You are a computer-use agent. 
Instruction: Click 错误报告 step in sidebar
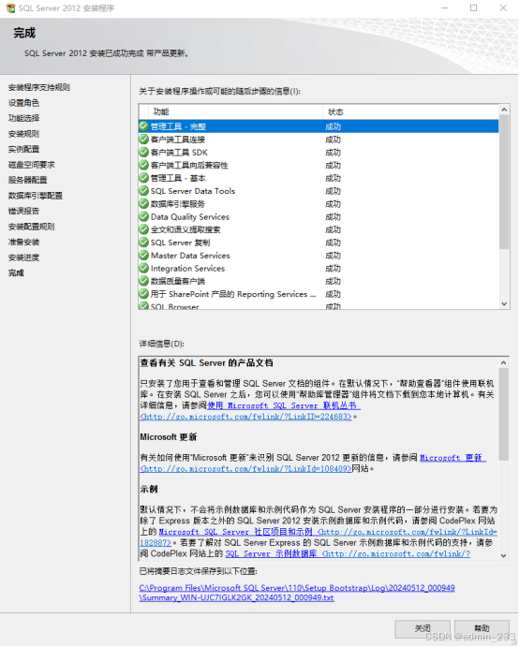[x=23, y=211]
